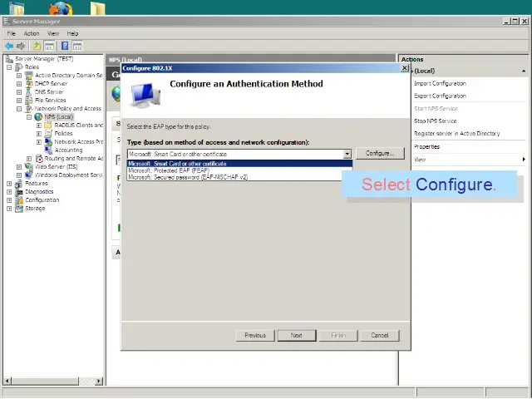Viewport: 532px width, 399px height.
Task: Click the Accounting icon in tree
Action: 48,150
